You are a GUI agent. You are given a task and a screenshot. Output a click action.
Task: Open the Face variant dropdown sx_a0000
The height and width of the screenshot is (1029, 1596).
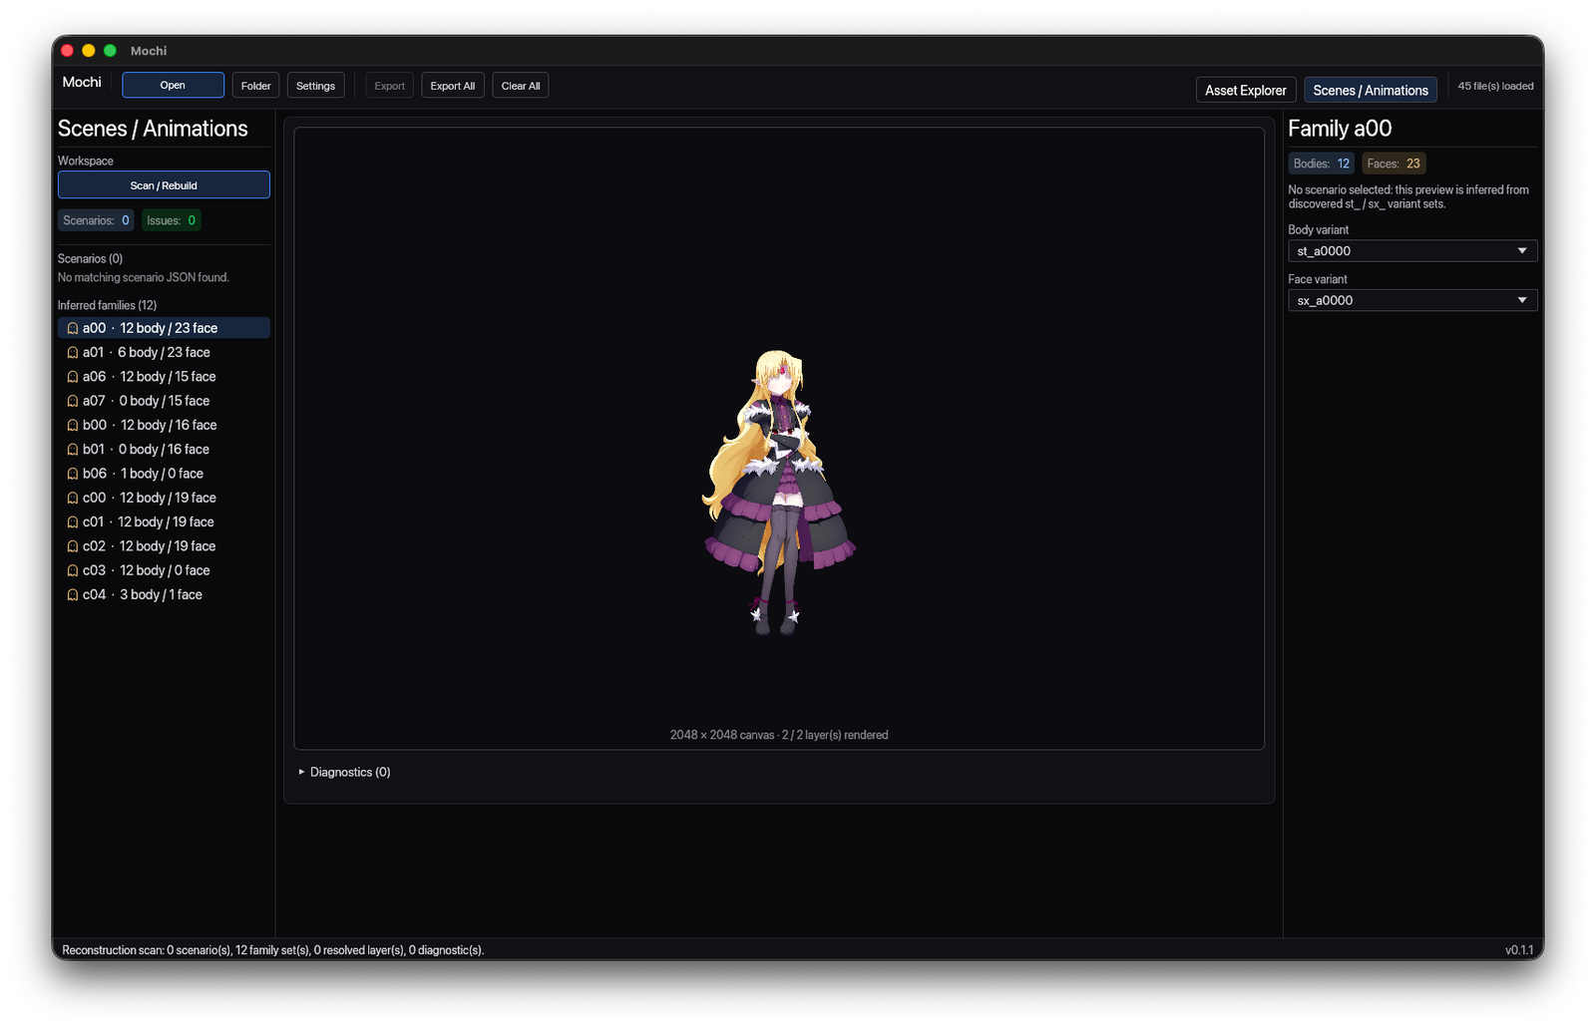1411,300
